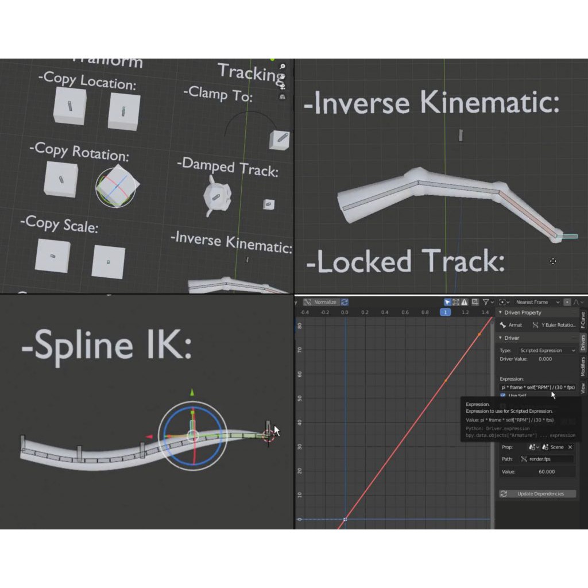Click the Y Euler Rotation property icon

(535, 325)
